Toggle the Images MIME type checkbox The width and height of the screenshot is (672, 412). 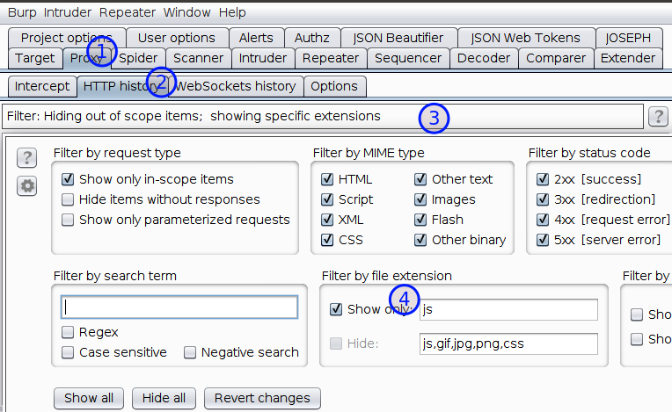420,199
